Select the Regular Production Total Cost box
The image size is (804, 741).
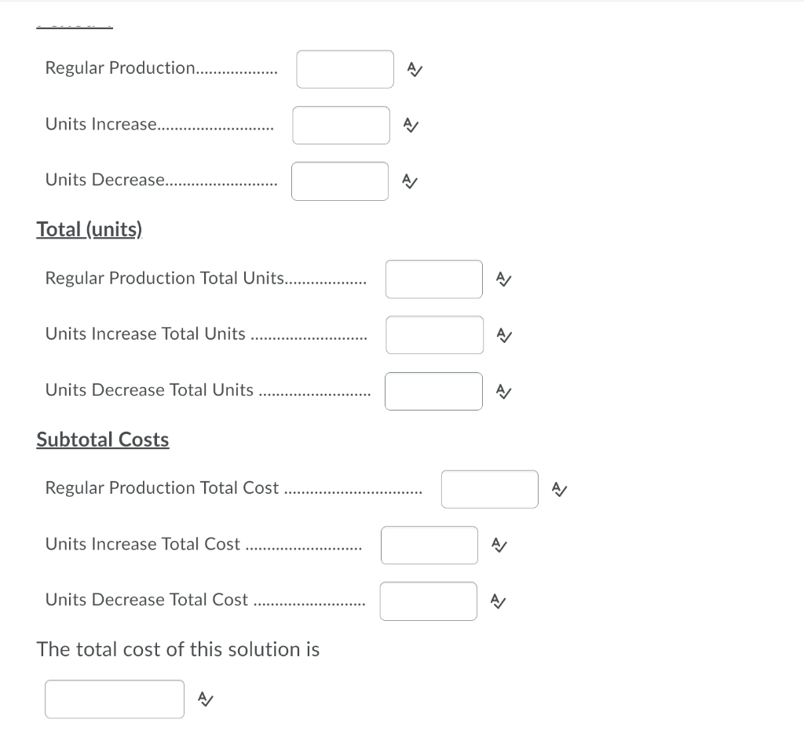coord(489,489)
